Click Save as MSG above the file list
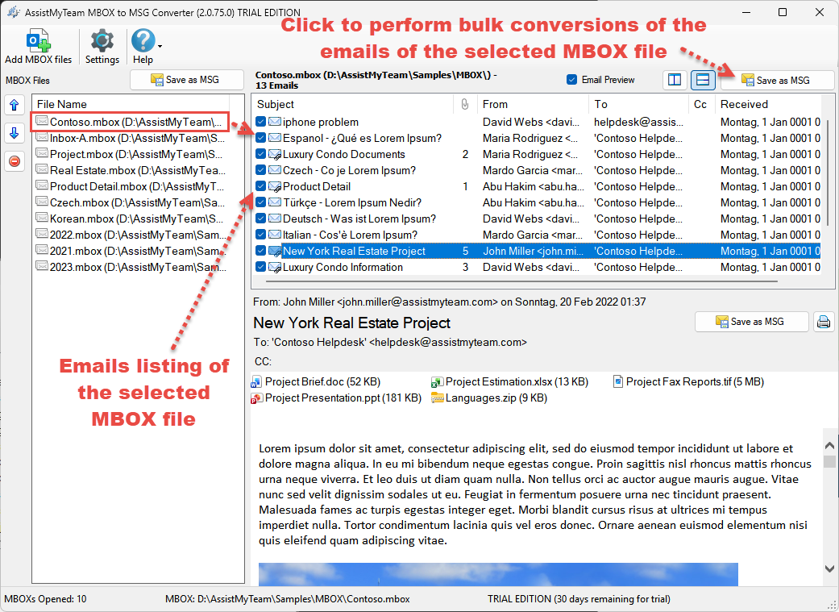 [186, 79]
